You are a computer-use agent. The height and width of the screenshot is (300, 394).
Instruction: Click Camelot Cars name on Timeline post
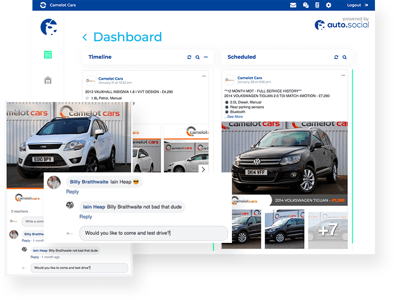coord(111,78)
